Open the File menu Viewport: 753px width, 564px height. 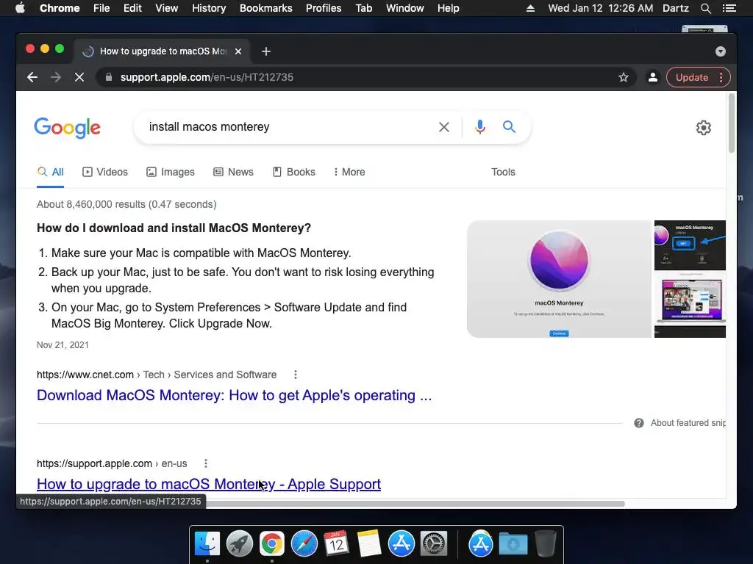101,8
